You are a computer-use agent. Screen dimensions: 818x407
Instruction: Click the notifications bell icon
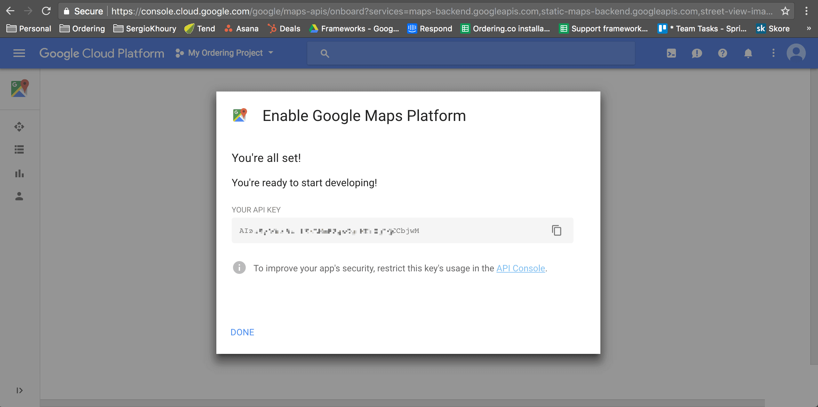(x=748, y=53)
